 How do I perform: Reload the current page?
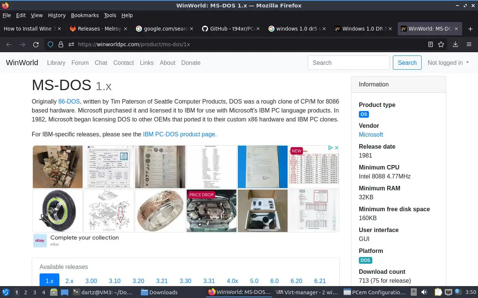coord(36,44)
